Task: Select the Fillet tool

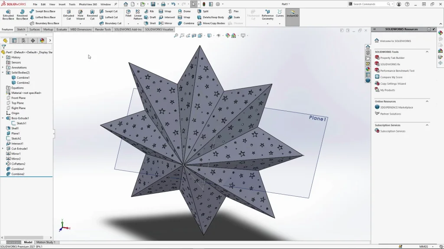Action: tap(127, 15)
